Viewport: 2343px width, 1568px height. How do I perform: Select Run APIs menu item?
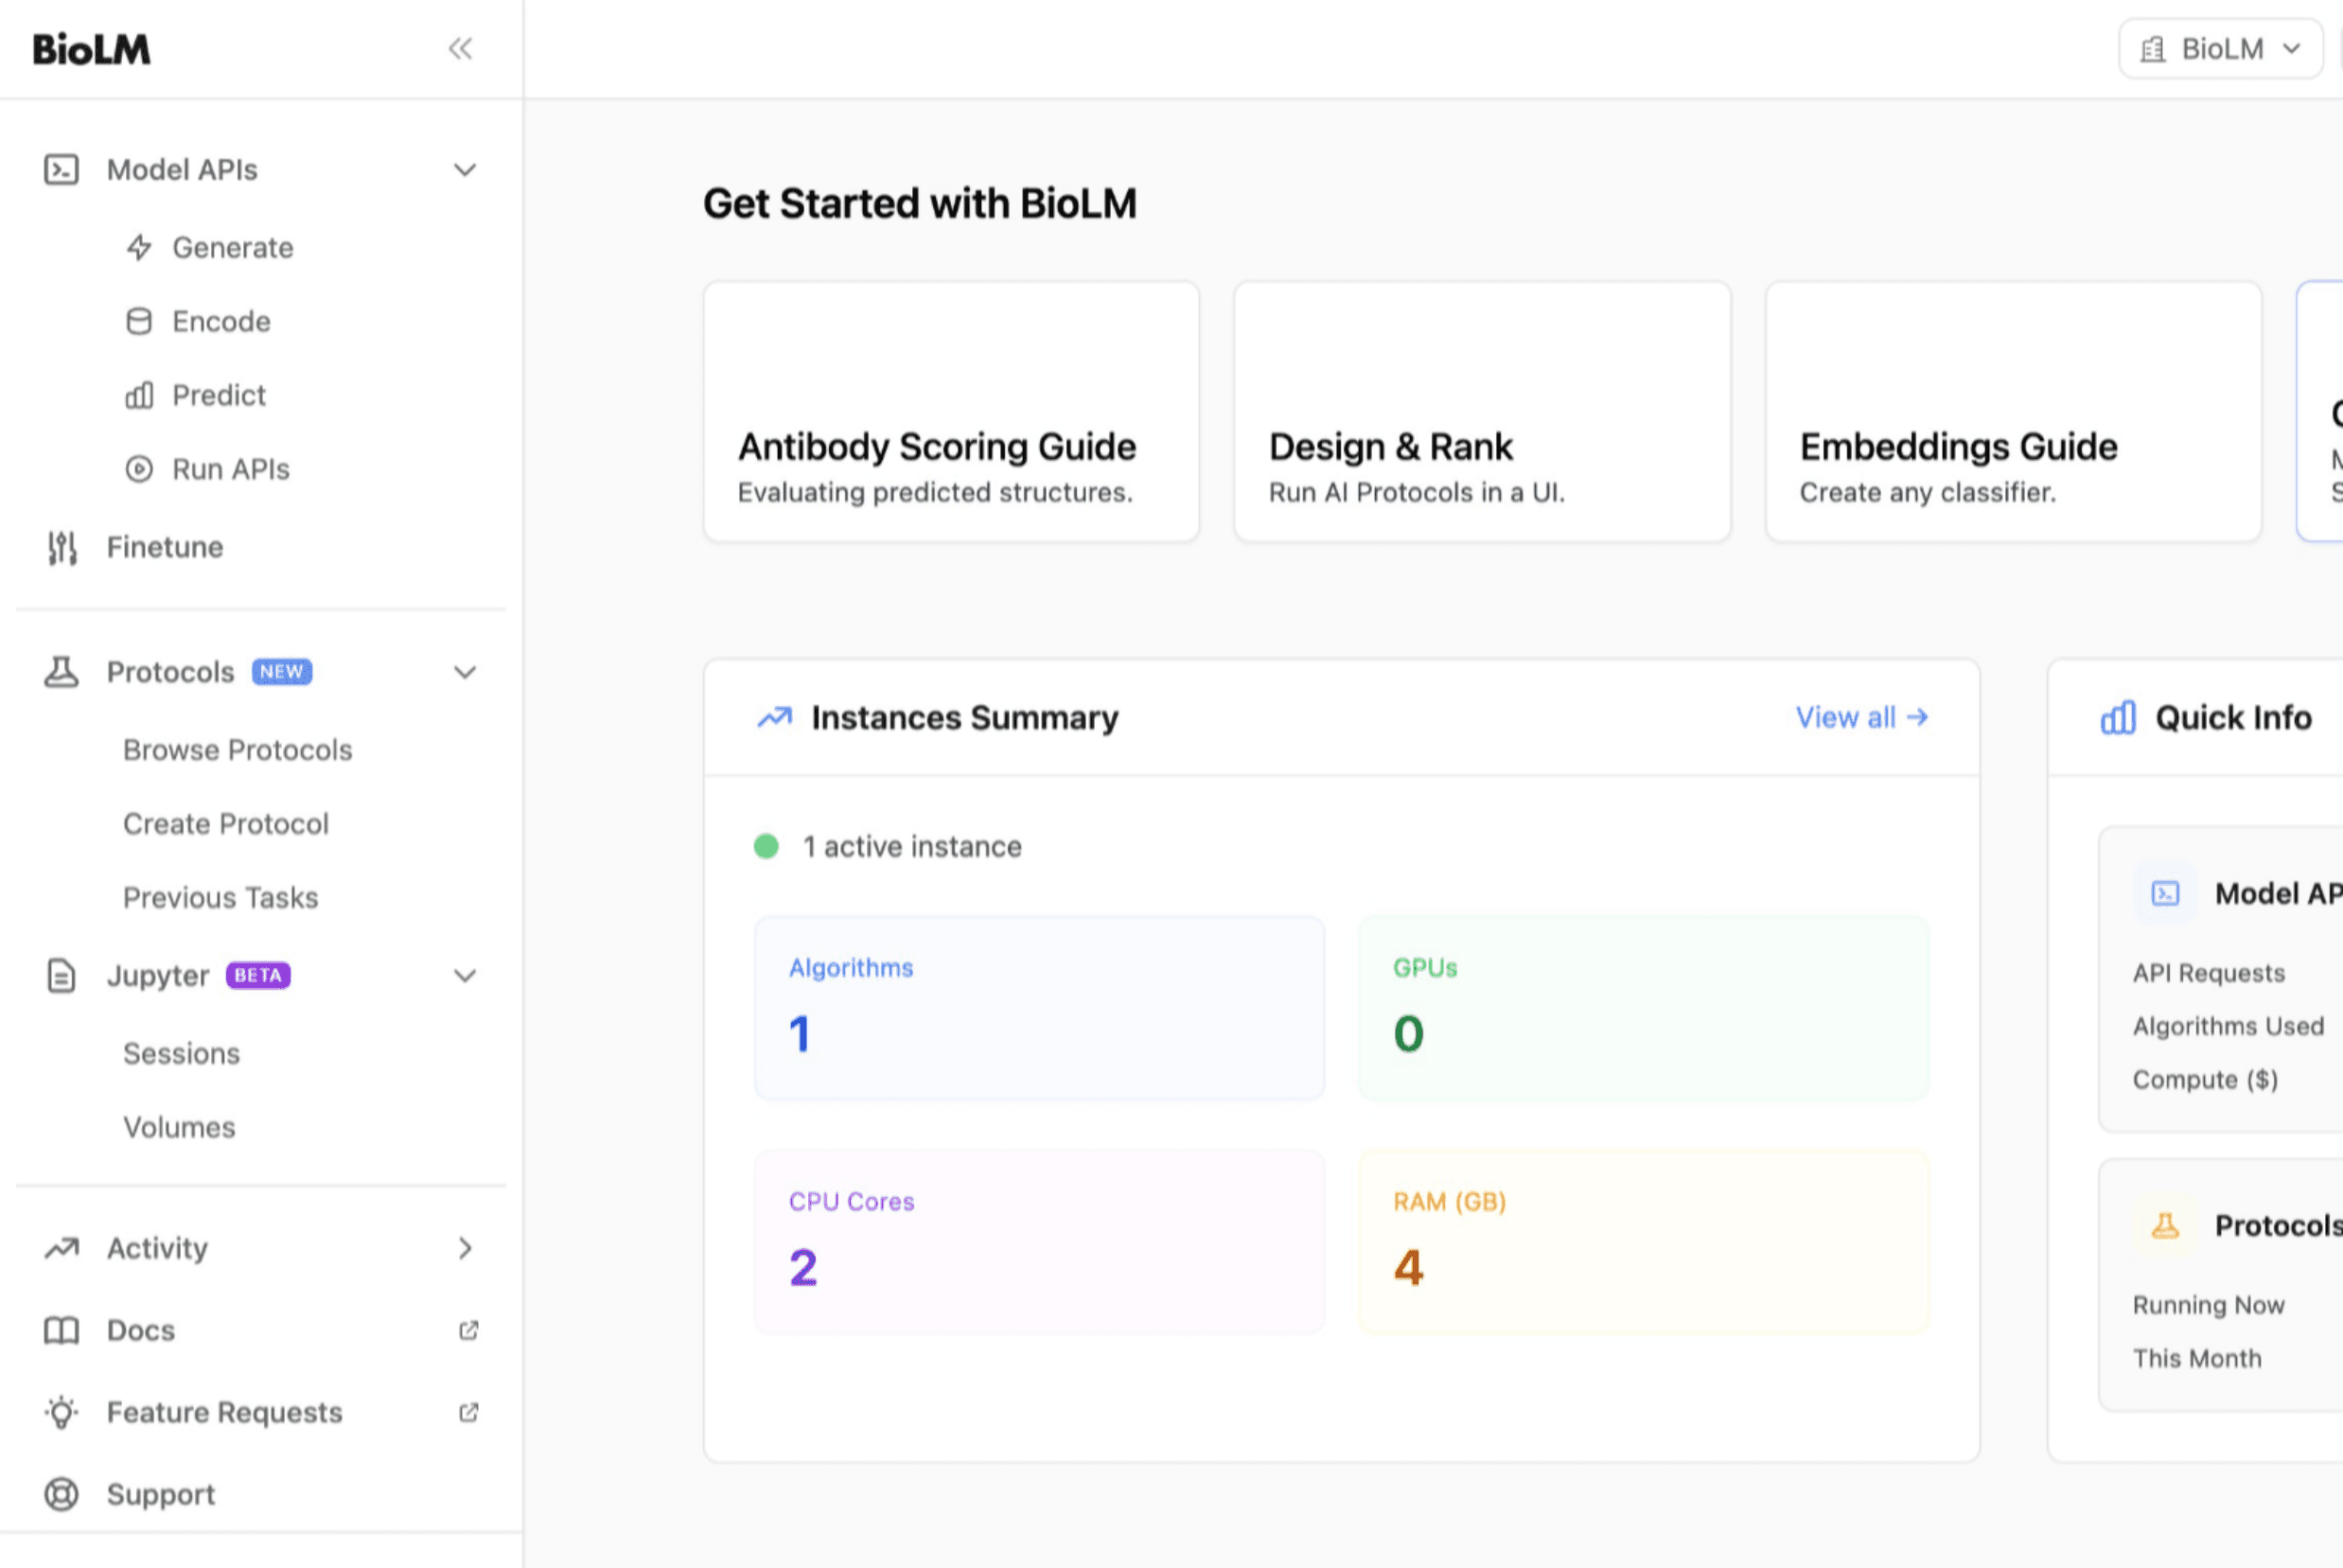pyautogui.click(x=230, y=469)
